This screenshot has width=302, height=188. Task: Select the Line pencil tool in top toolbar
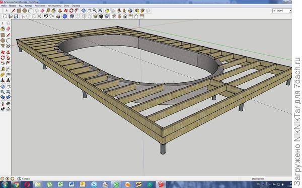point(13,11)
